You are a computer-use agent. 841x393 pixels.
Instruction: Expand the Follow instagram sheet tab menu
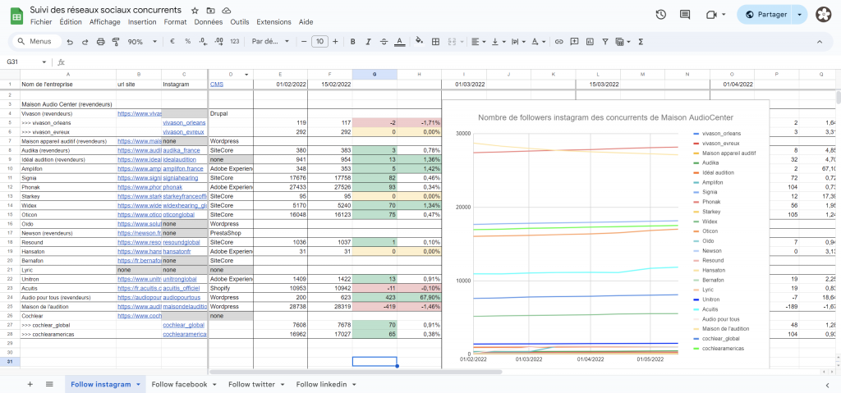pos(139,384)
